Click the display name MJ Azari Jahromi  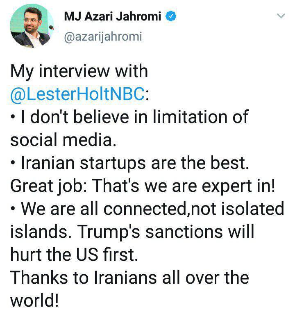pos(114,17)
